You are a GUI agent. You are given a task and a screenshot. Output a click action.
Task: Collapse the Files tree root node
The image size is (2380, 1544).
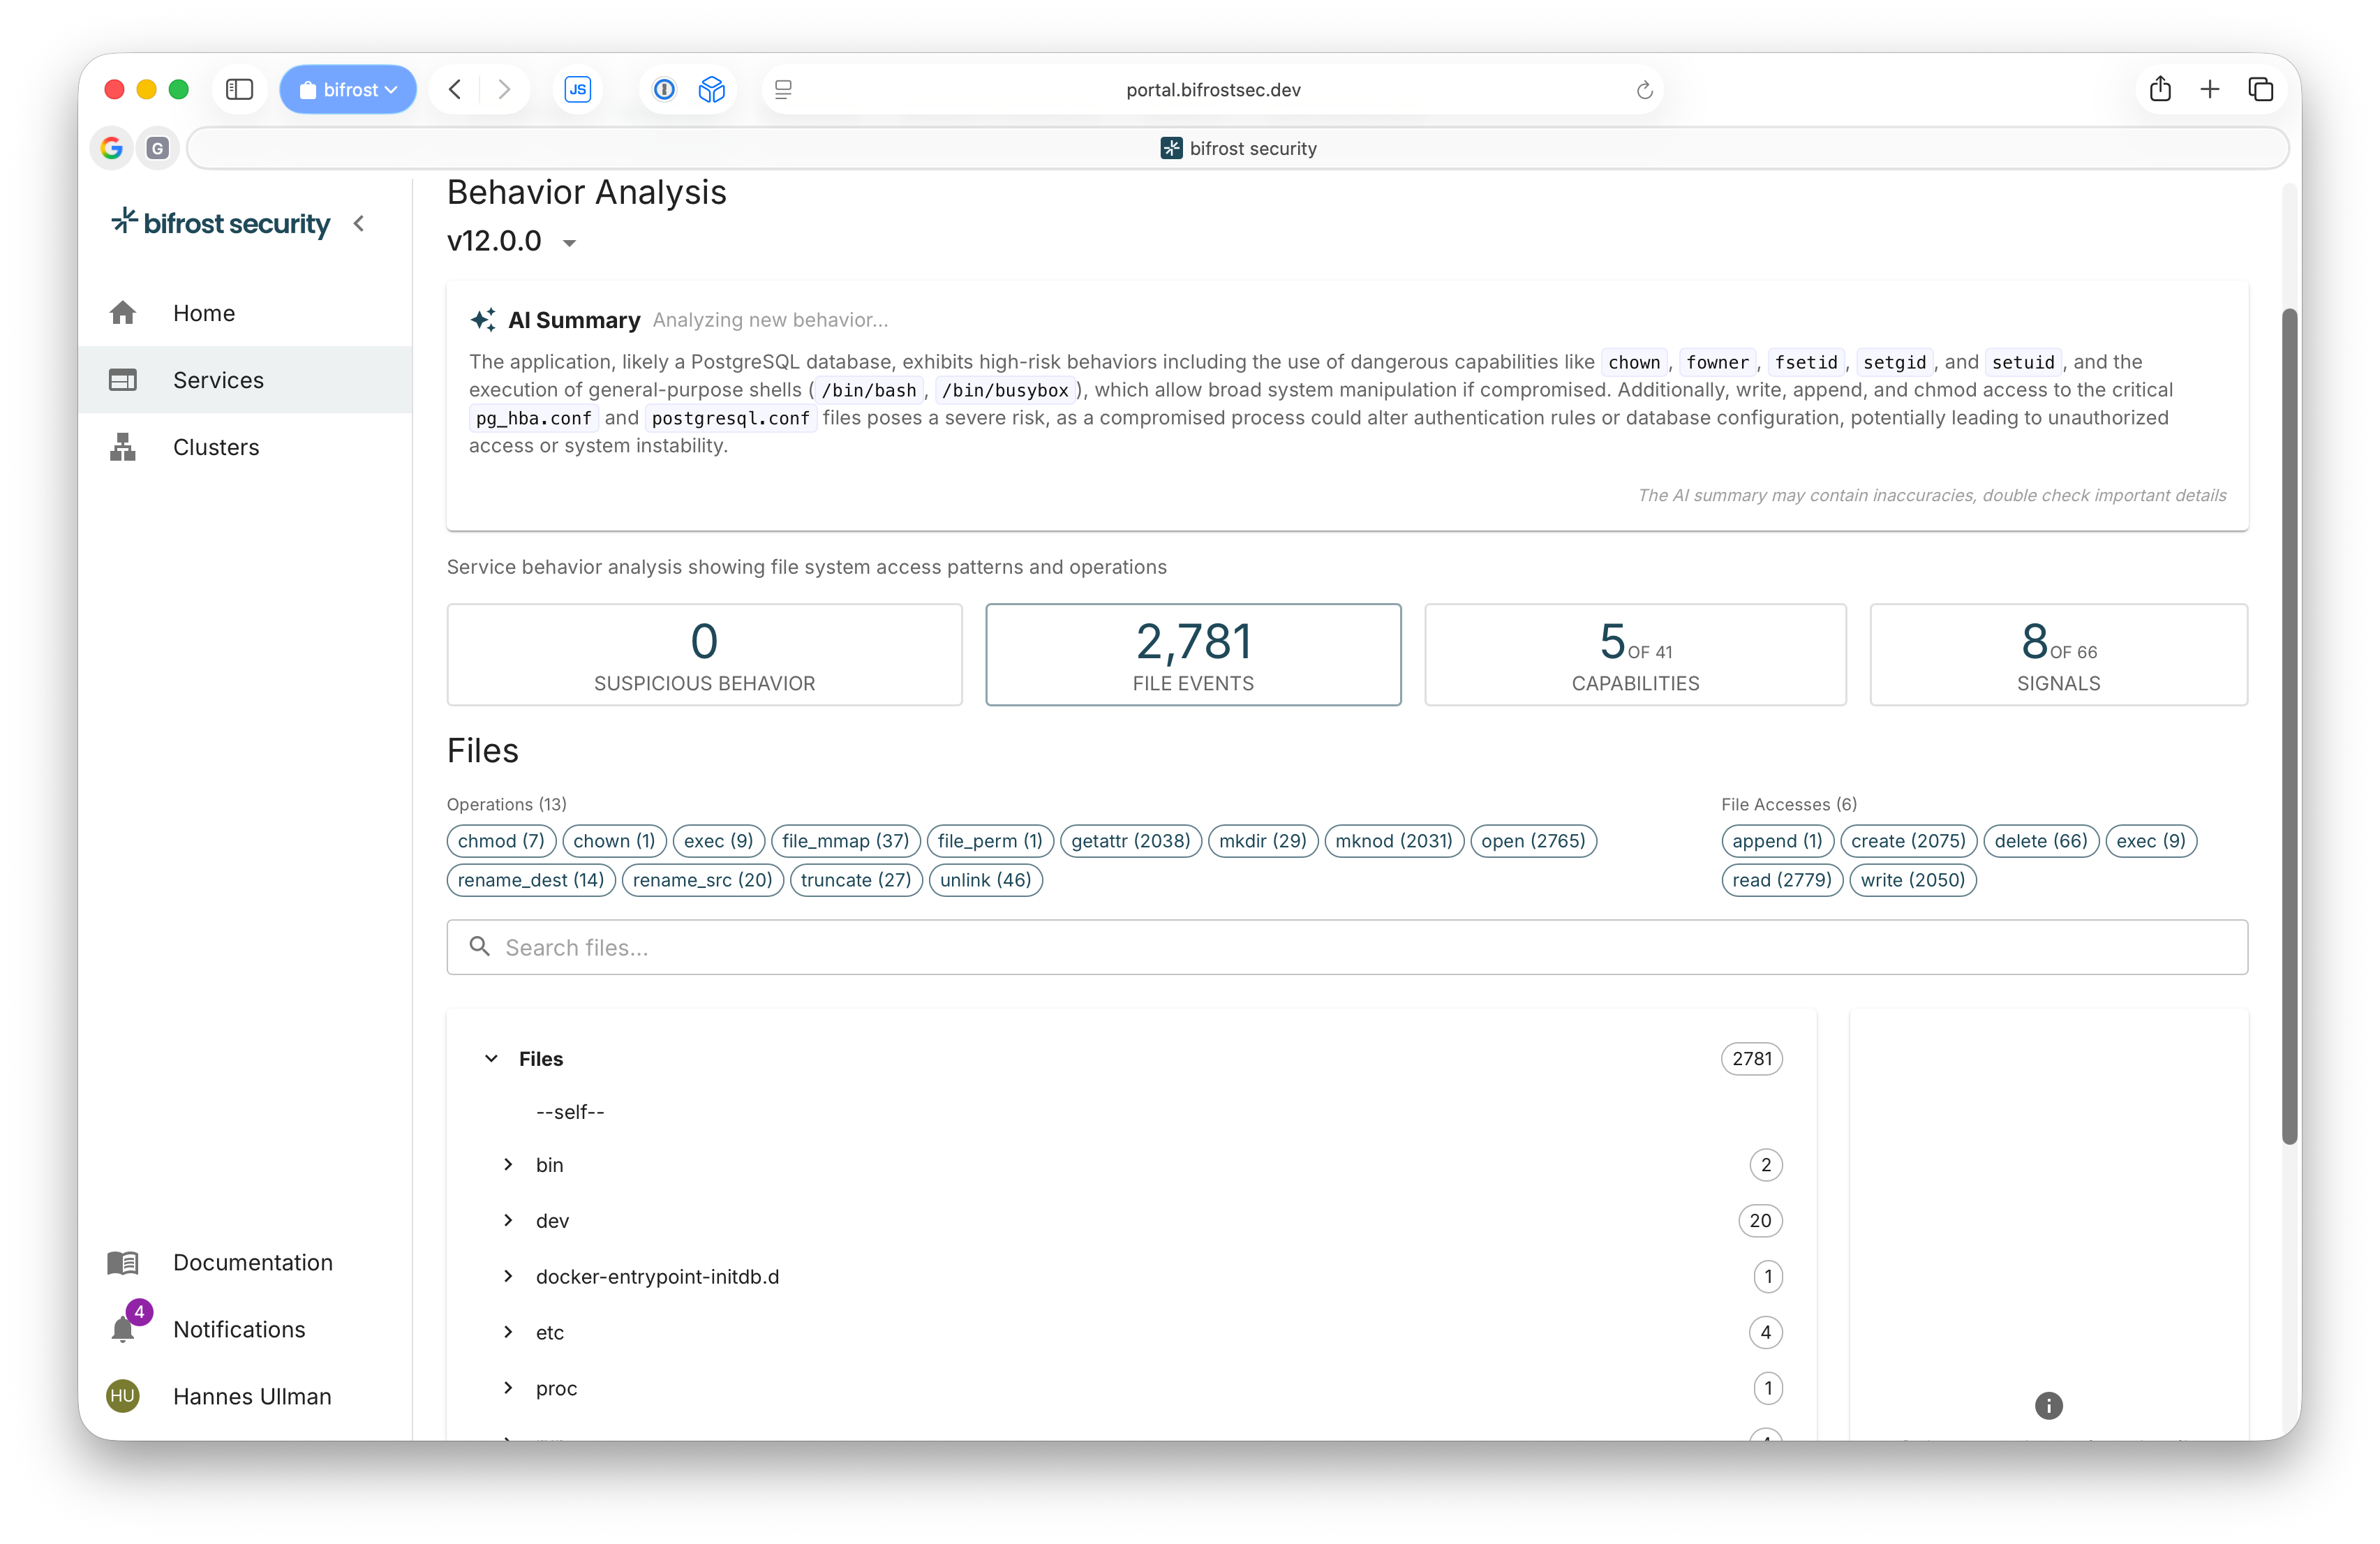(490, 1058)
